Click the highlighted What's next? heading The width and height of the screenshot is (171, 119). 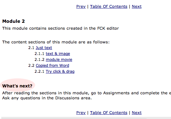point(17,86)
